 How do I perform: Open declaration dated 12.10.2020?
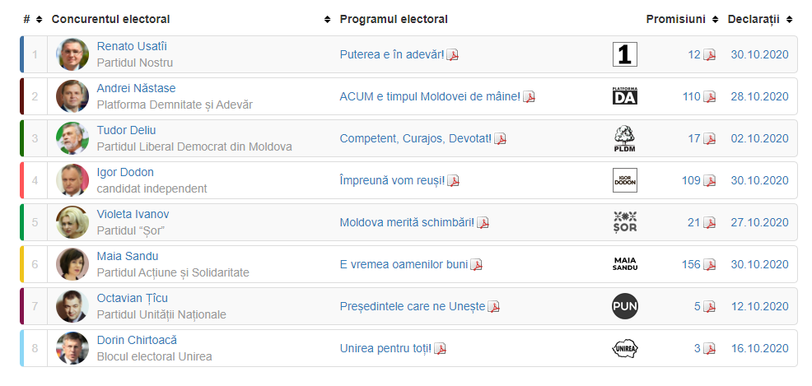(x=759, y=306)
